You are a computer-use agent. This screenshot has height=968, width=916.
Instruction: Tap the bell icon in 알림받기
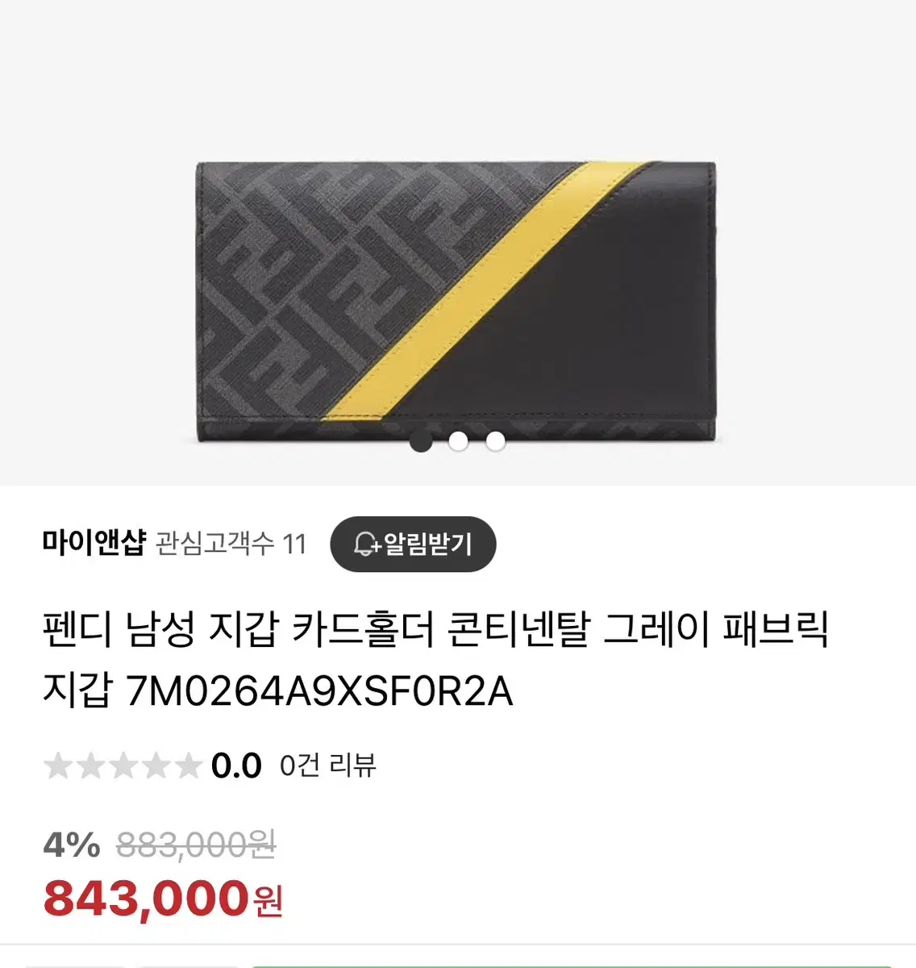pos(367,544)
